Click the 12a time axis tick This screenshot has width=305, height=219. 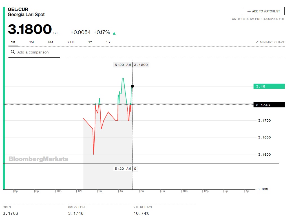click(x=80, y=191)
